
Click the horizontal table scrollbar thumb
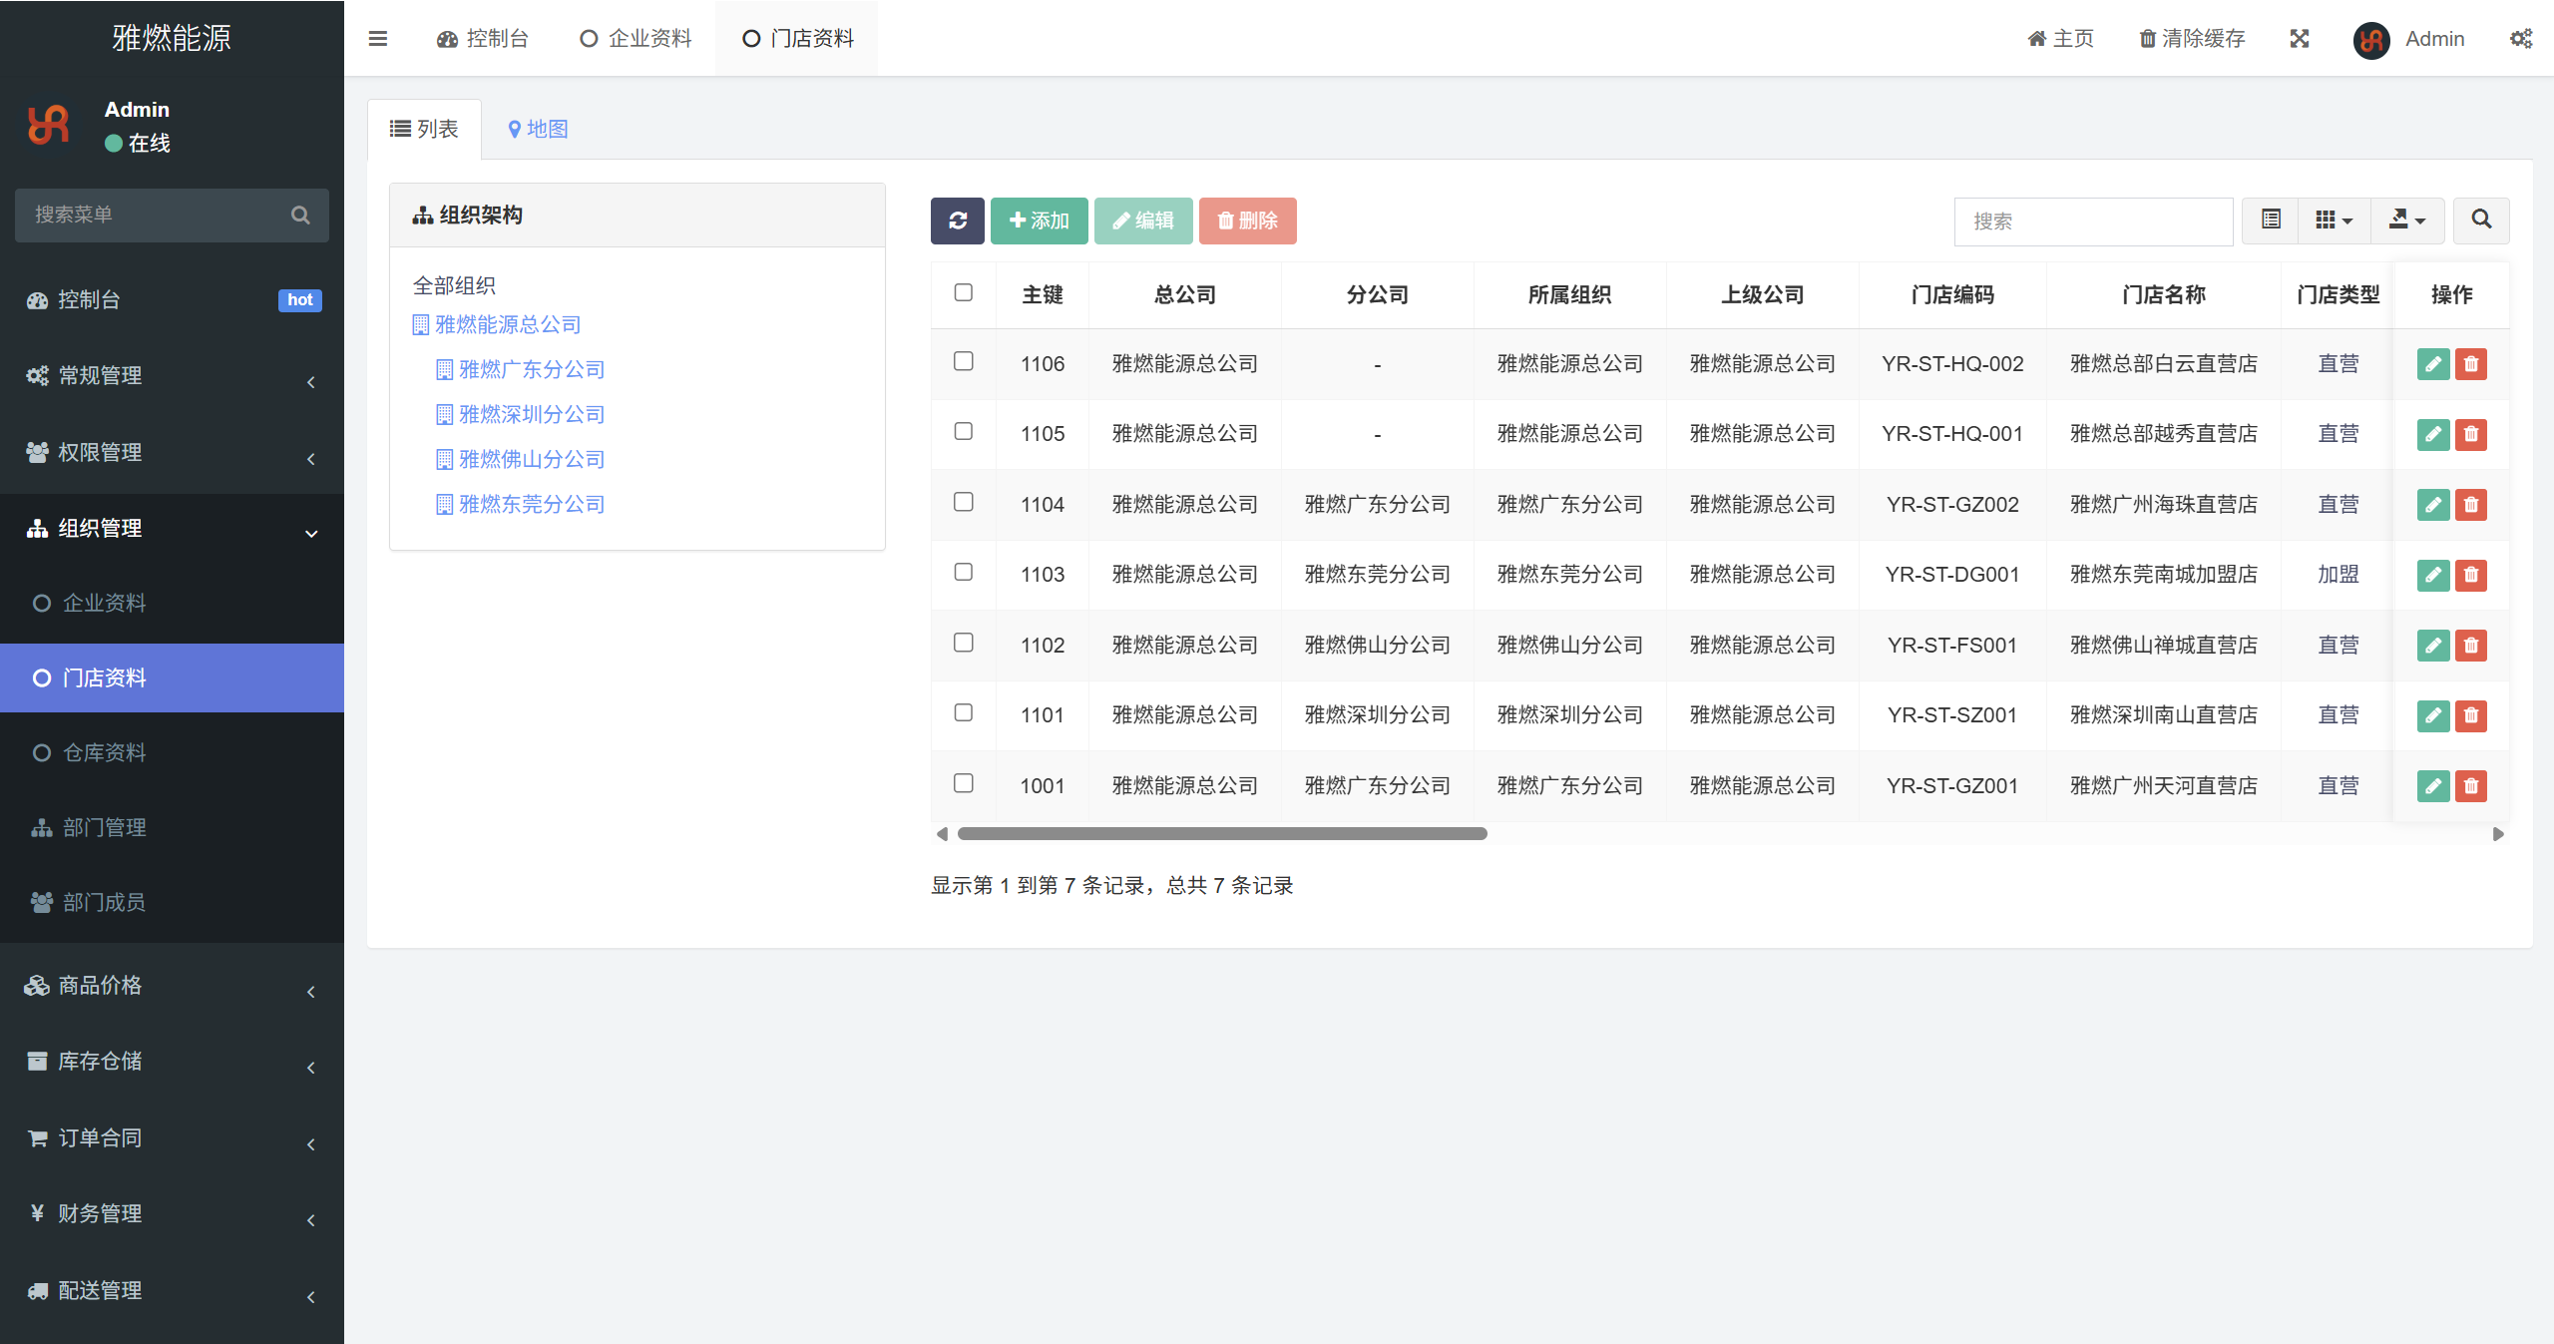pos(1222,834)
